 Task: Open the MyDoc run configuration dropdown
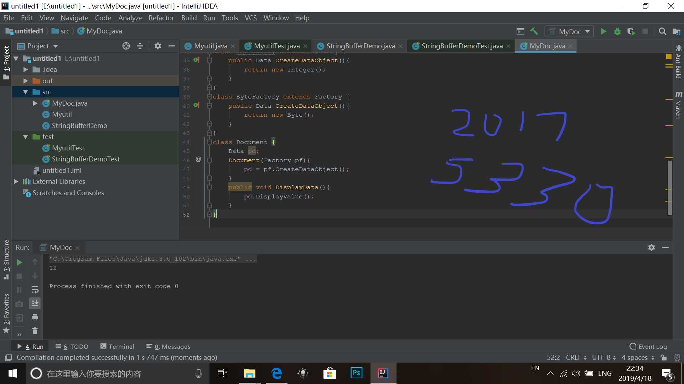(x=569, y=31)
